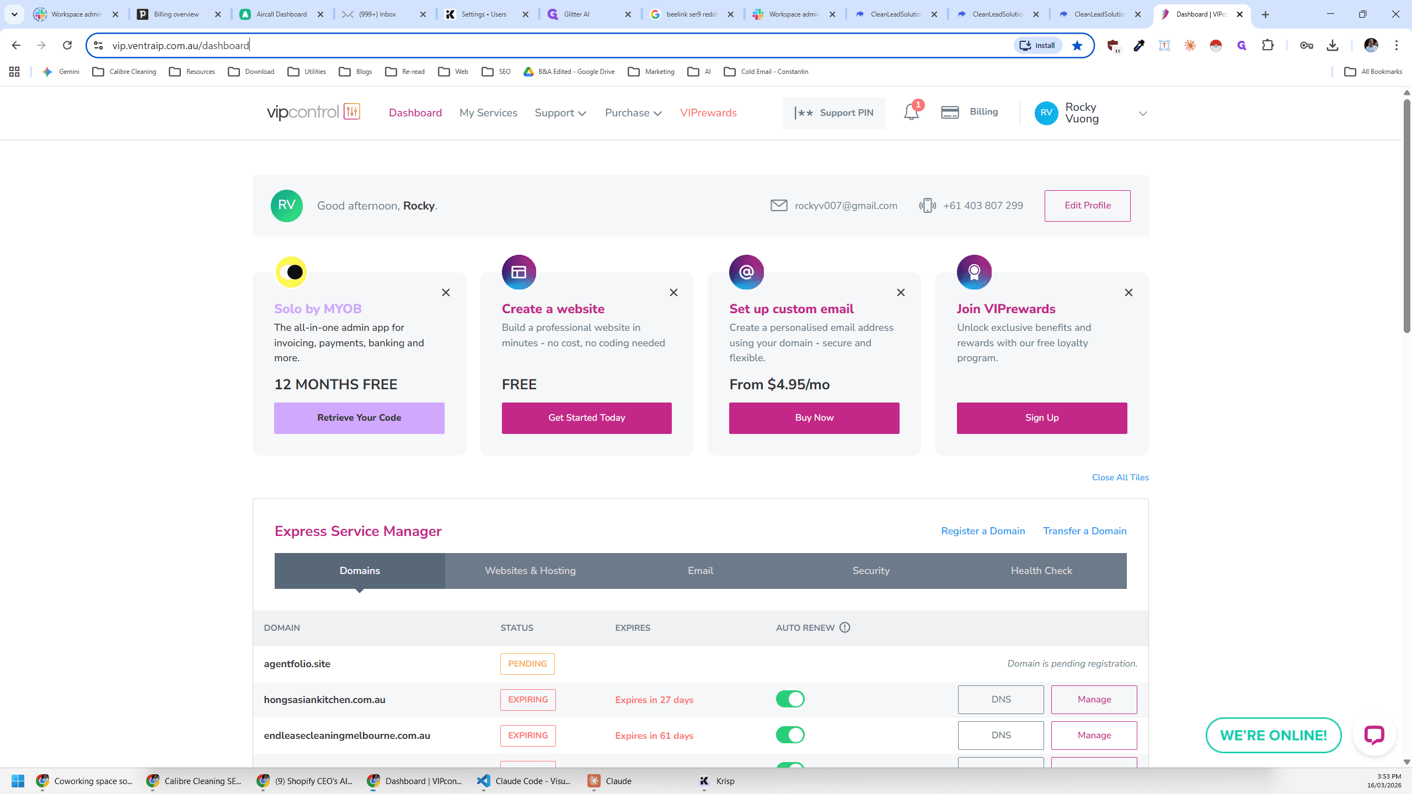This screenshot has height=794, width=1412.
Task: Open the notifications bell icon
Action: click(911, 112)
